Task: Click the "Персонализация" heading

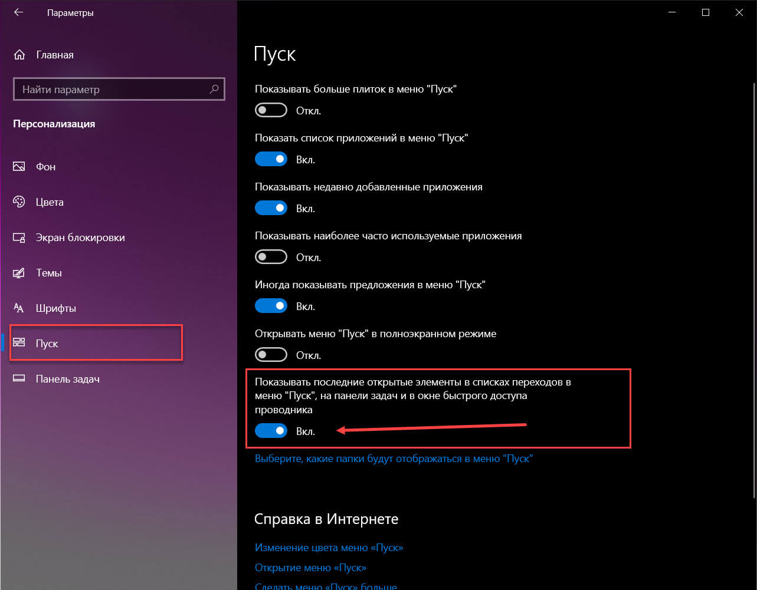Action: click(54, 124)
